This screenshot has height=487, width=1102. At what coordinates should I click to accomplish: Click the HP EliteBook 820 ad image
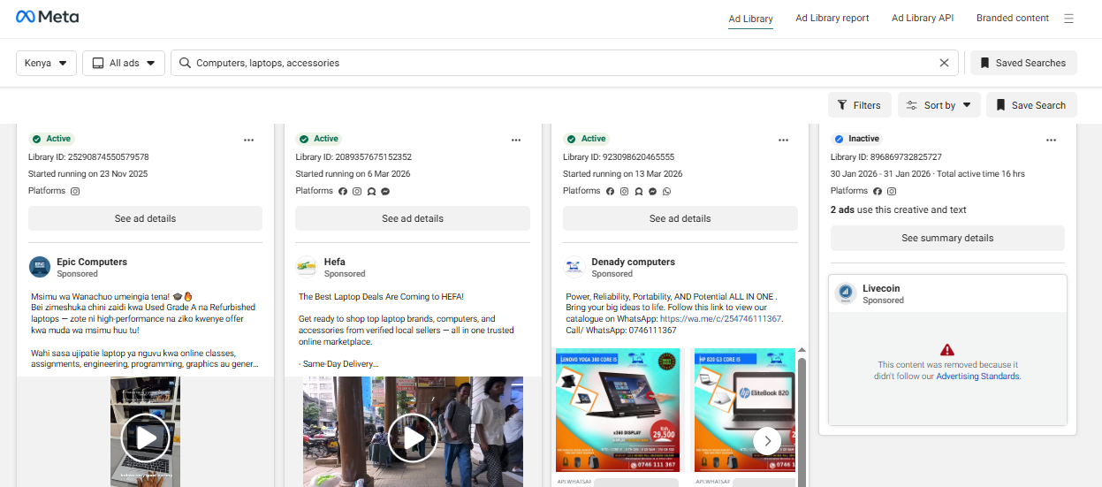click(744, 410)
